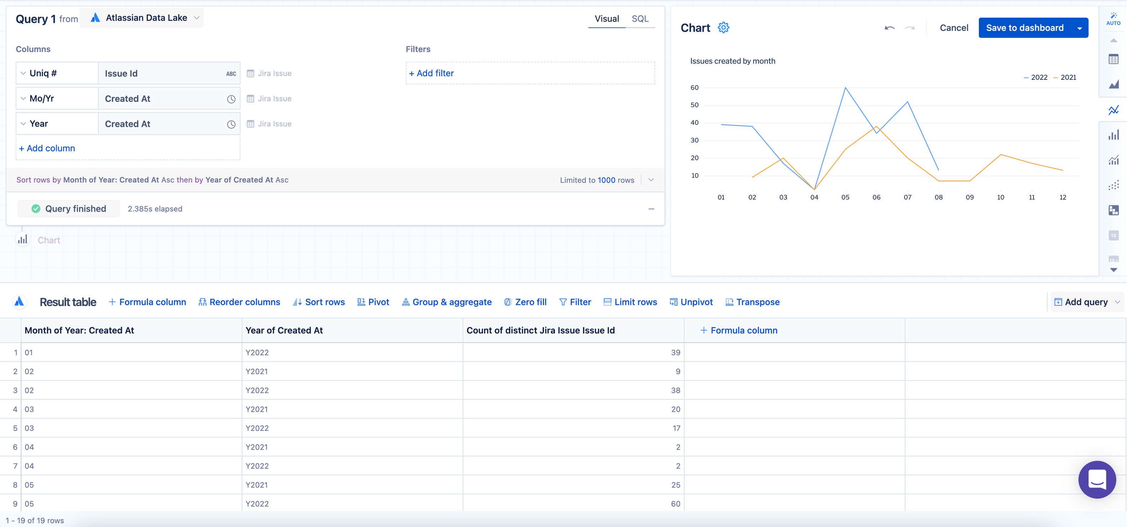This screenshot has height=527, width=1127.
Task: Enable AUTO chart type selection
Action: [x=1113, y=18]
